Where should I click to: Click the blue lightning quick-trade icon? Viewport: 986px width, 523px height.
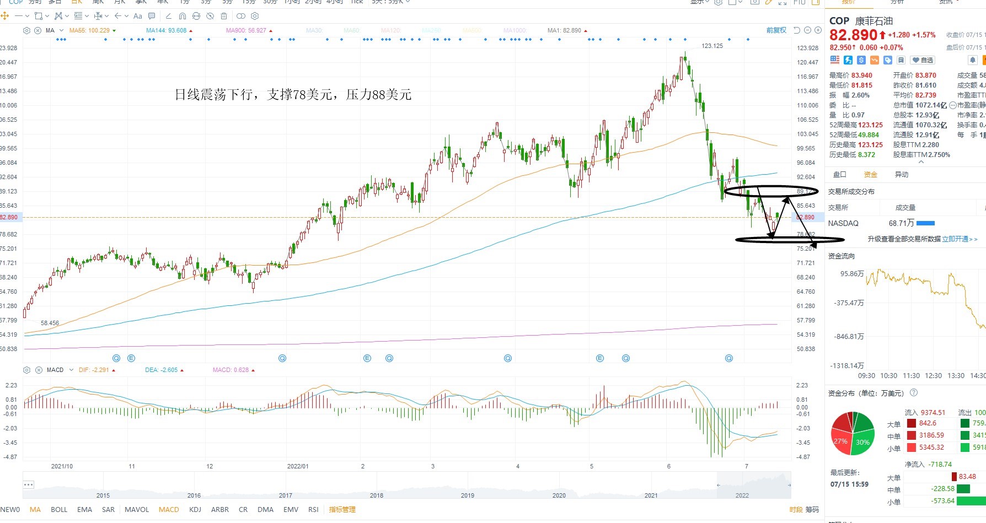tap(848, 60)
